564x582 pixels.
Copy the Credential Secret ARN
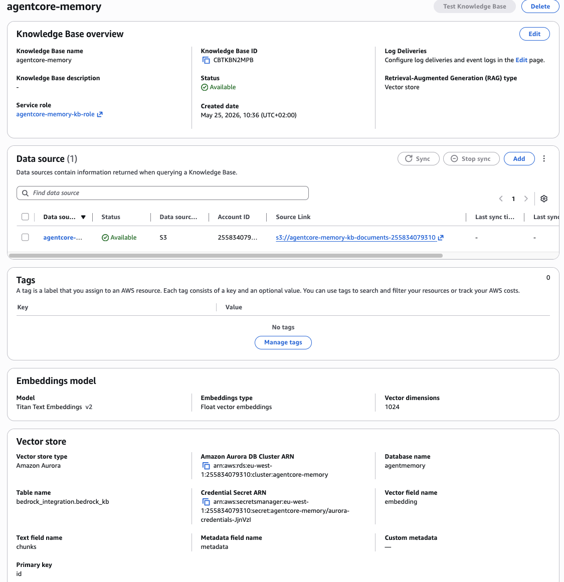click(x=206, y=502)
